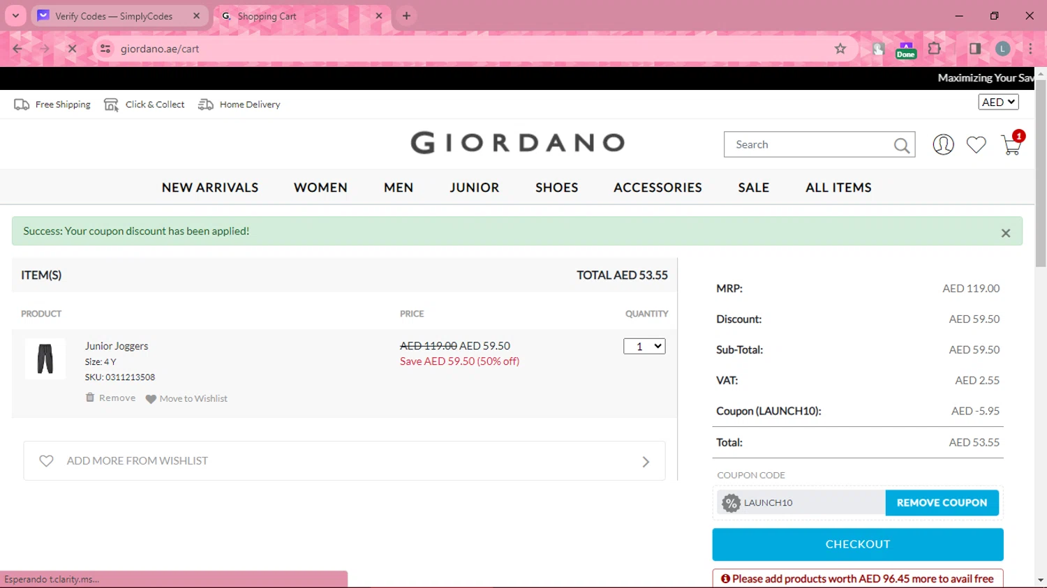The height and width of the screenshot is (588, 1047).
Task: Open the Accessories menu
Action: [658, 188]
